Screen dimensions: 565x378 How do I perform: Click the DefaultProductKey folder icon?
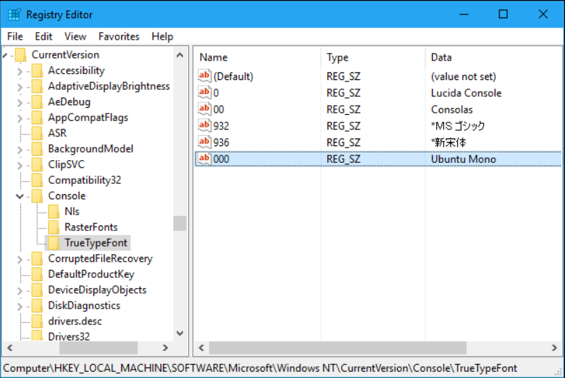pyautogui.click(x=37, y=274)
